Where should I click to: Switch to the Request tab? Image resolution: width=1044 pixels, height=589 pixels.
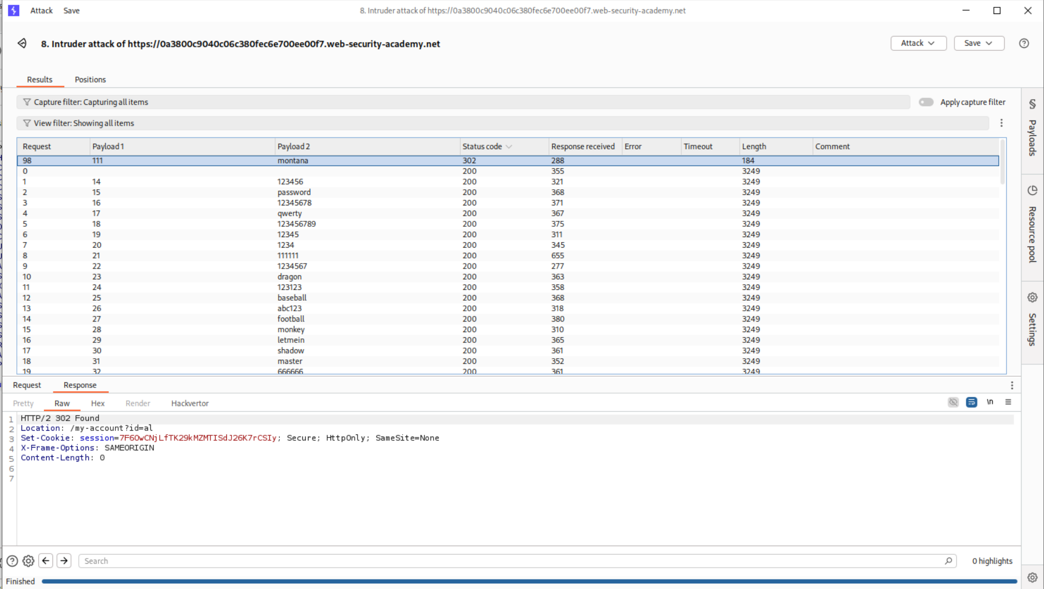(x=27, y=385)
